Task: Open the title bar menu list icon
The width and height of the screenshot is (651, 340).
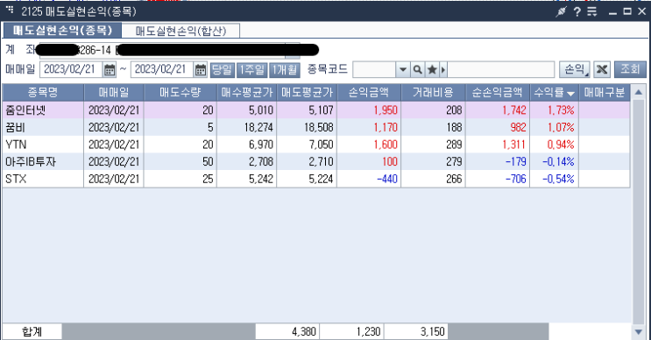Action: click(592, 11)
